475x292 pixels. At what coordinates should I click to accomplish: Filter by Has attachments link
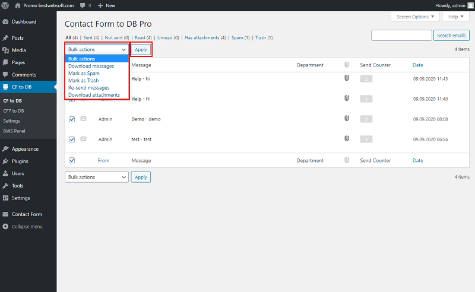[x=205, y=37]
